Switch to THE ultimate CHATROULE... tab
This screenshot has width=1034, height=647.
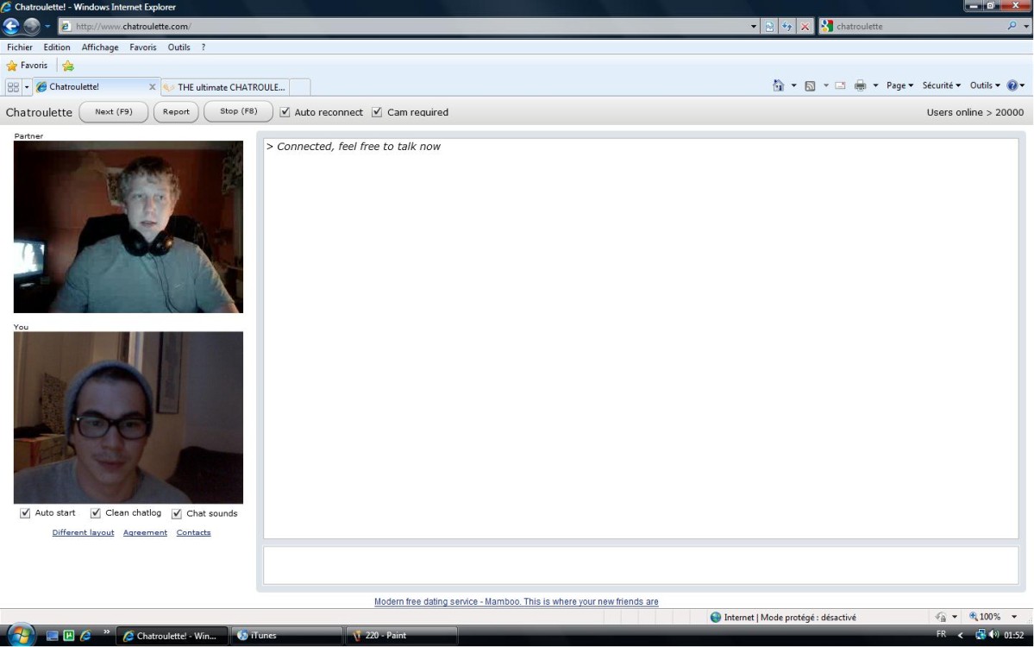click(225, 87)
